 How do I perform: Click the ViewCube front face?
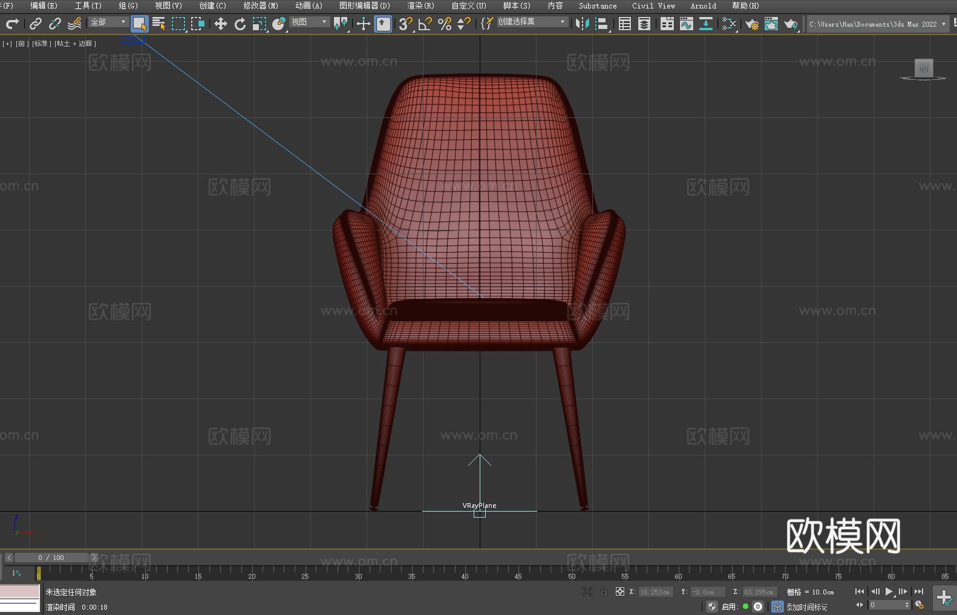[924, 68]
